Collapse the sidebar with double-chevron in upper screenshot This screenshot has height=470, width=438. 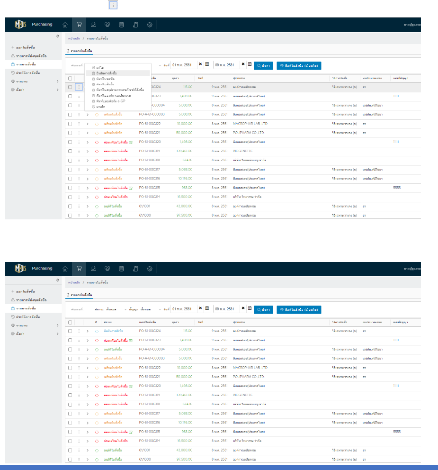[x=57, y=36]
